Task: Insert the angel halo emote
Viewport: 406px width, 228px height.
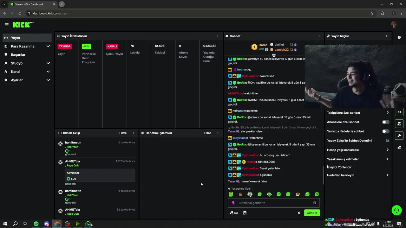Action: coord(231,194)
